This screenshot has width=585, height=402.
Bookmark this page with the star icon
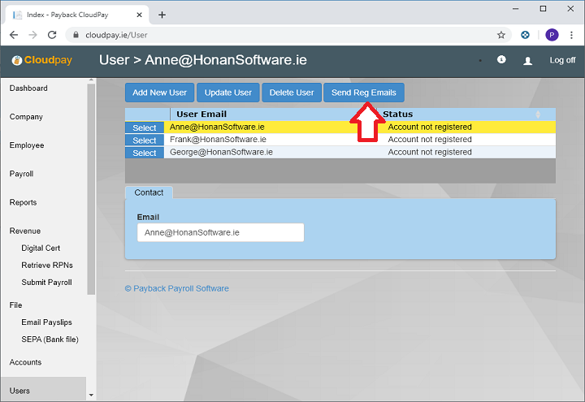pos(501,35)
